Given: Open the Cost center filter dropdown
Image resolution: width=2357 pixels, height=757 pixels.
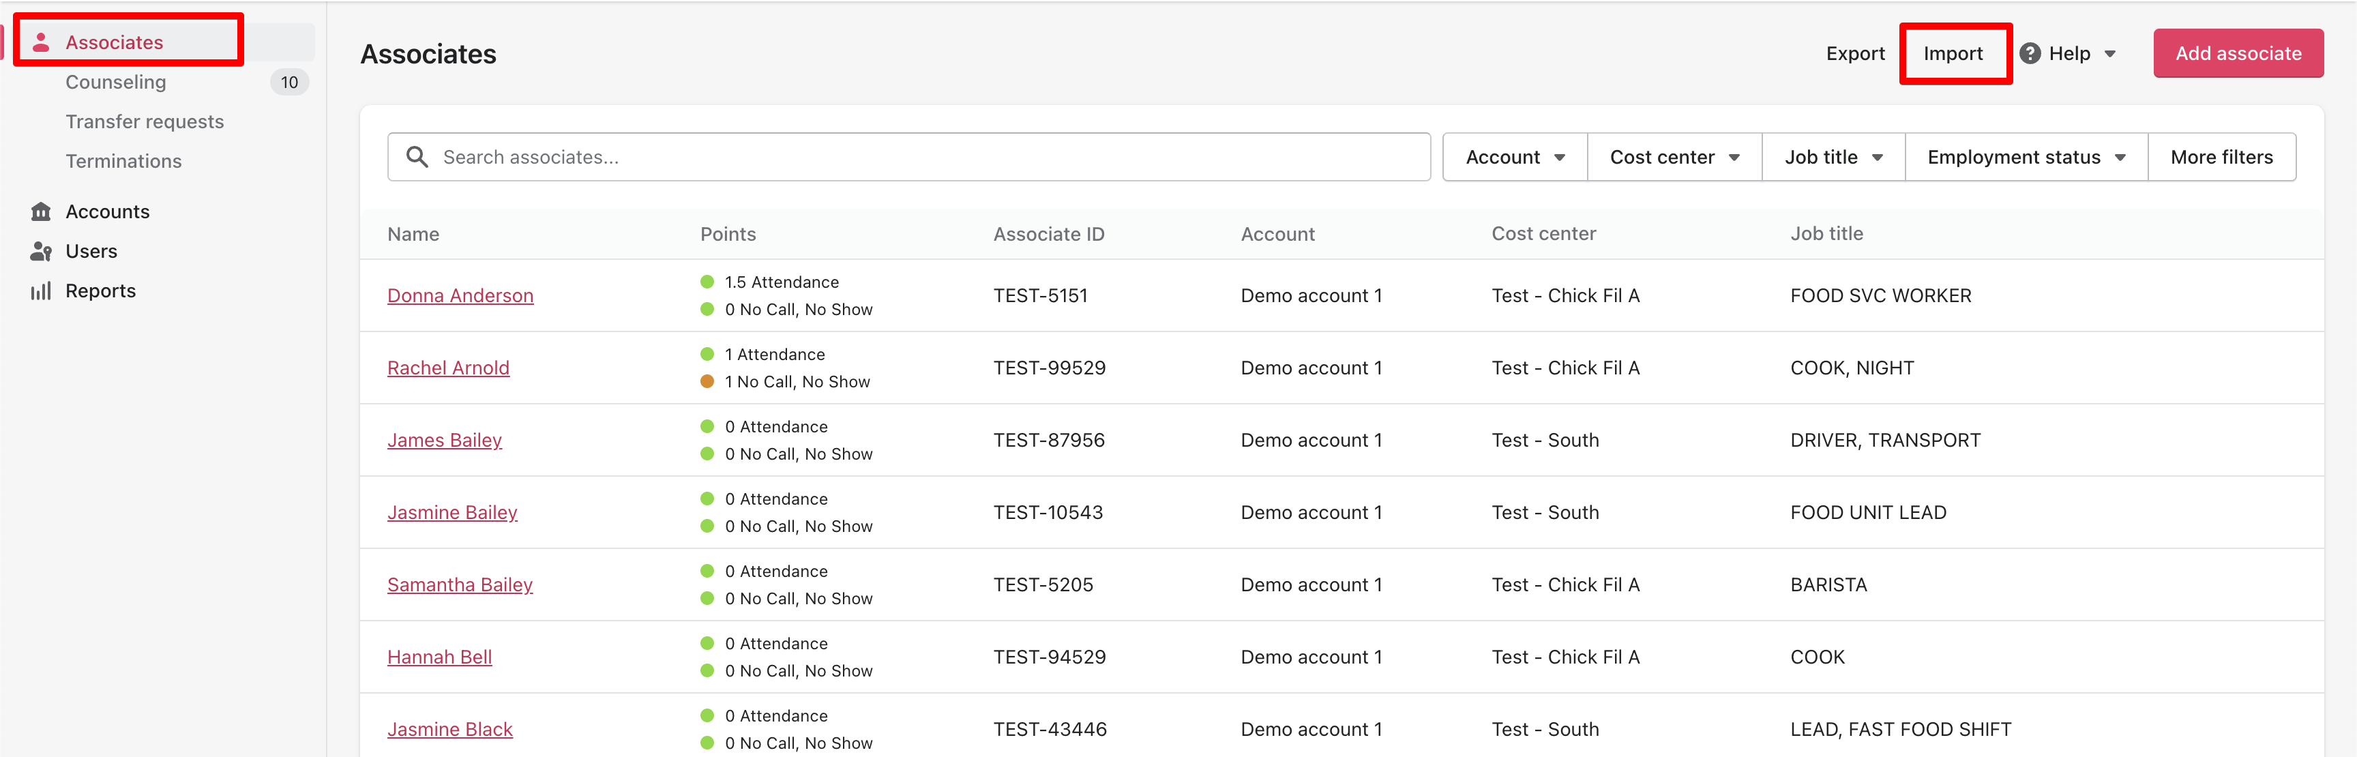Looking at the screenshot, I should 1674,158.
